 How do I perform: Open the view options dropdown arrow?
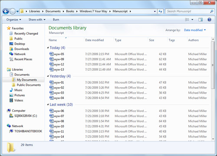click(x=192, y=19)
